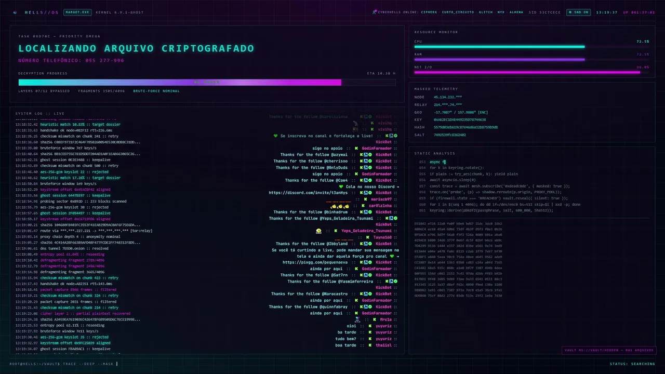The image size is (665, 374).
Task: Click STATUS: SEARCHING in the footer
Action: click(x=632, y=364)
